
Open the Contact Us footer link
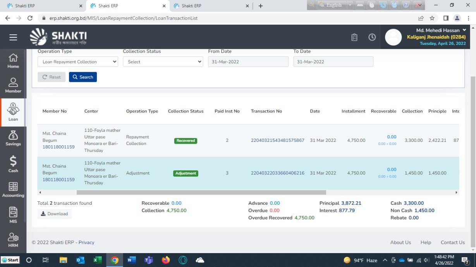coord(453,243)
